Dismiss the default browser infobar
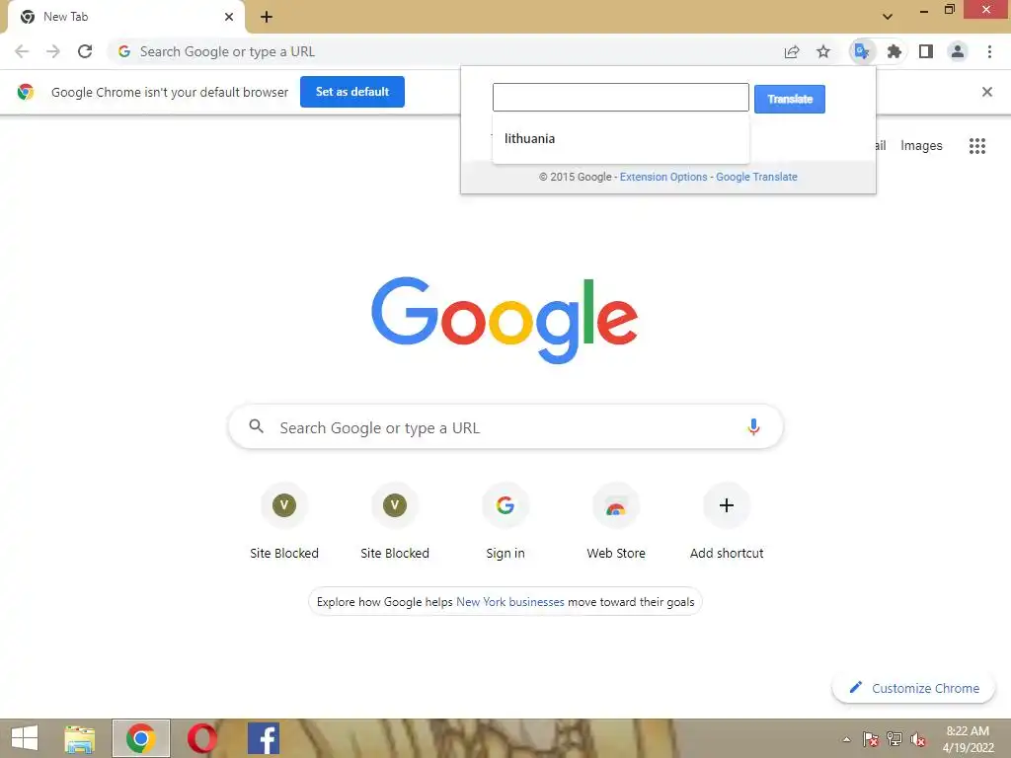Viewport: 1011px width, 758px height. tap(987, 92)
